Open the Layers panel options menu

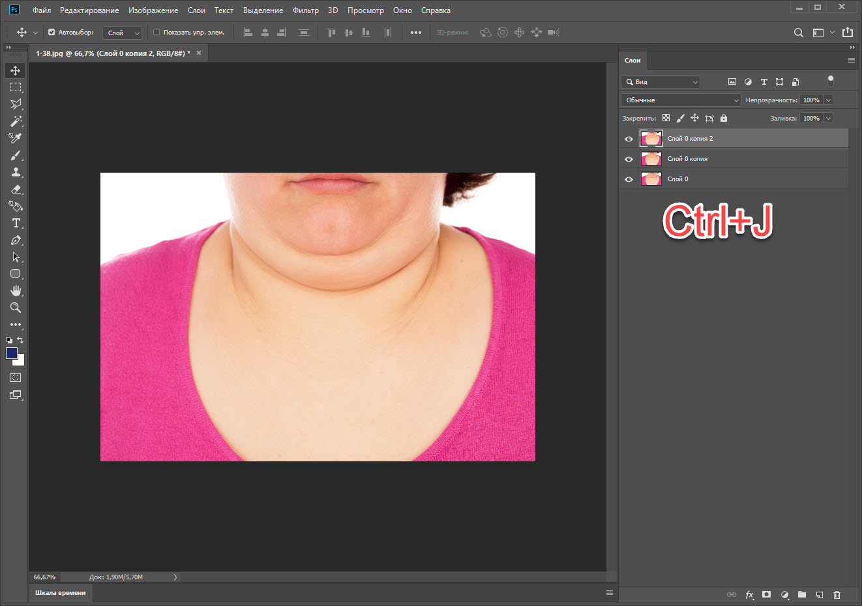[851, 60]
